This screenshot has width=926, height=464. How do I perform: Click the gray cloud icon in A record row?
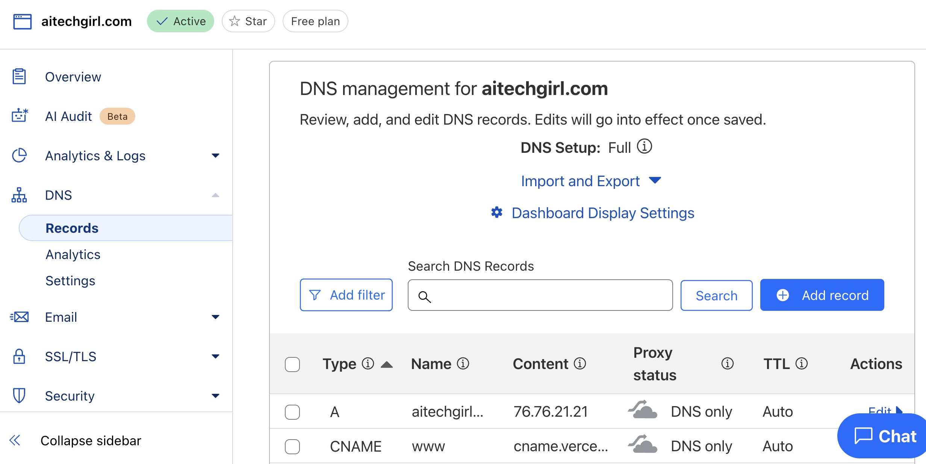[x=643, y=410]
